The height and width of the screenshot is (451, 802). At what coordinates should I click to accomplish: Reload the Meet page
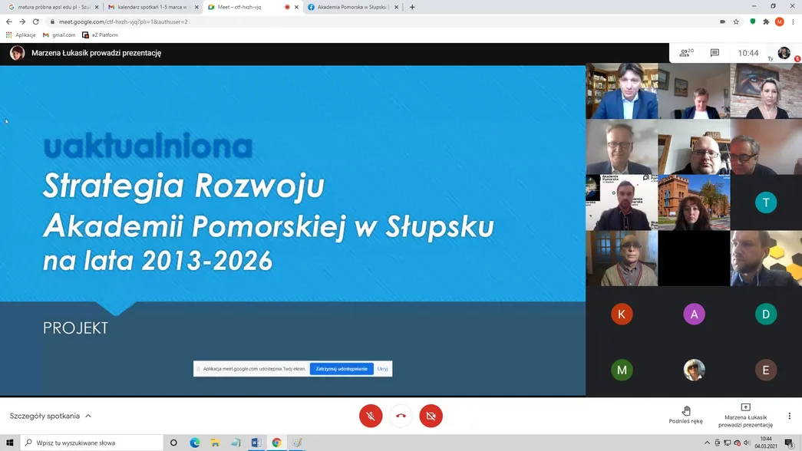(x=36, y=21)
